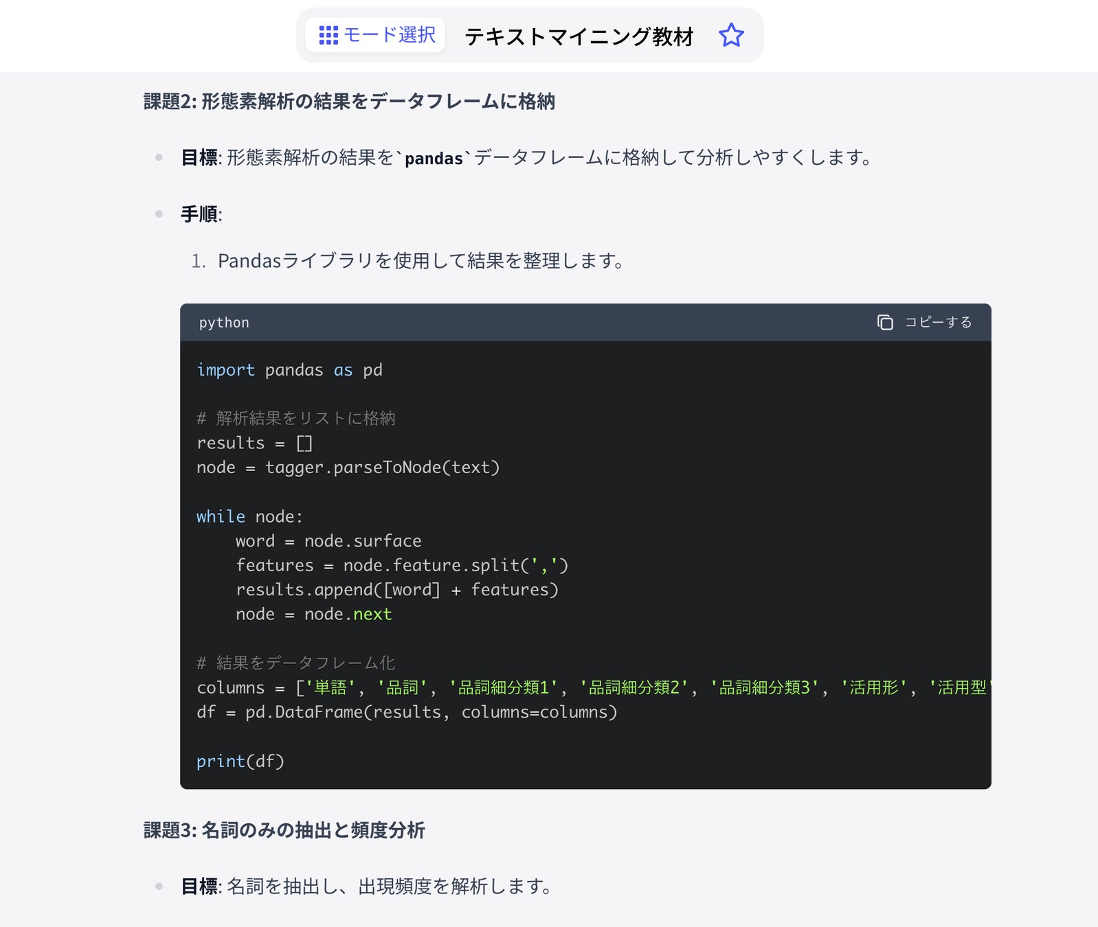Click the 'while node:' code line
The image size is (1098, 927).
click(249, 516)
